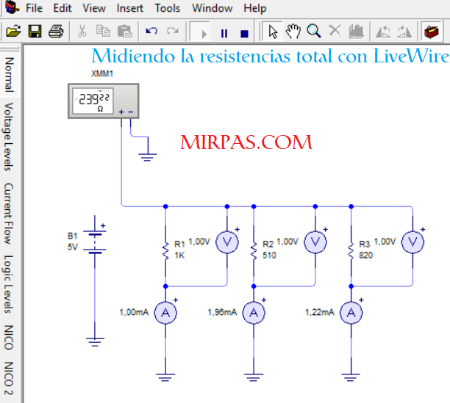Image resolution: width=450 pixels, height=403 pixels.
Task: Select the ammeter reading 1,00mA
Action: tap(165, 313)
